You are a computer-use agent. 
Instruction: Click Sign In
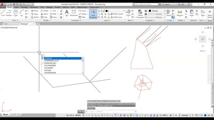click(166, 4)
